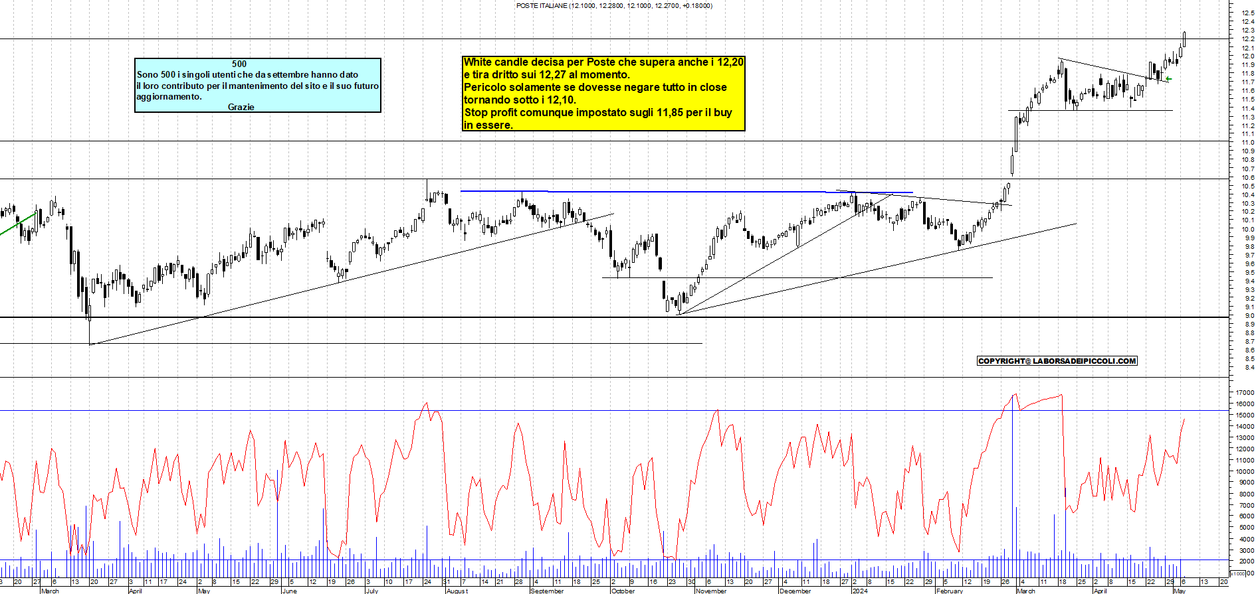Viewport: 1256px width, 594px height.
Task: Click the August label on date axis
Action: [457, 591]
